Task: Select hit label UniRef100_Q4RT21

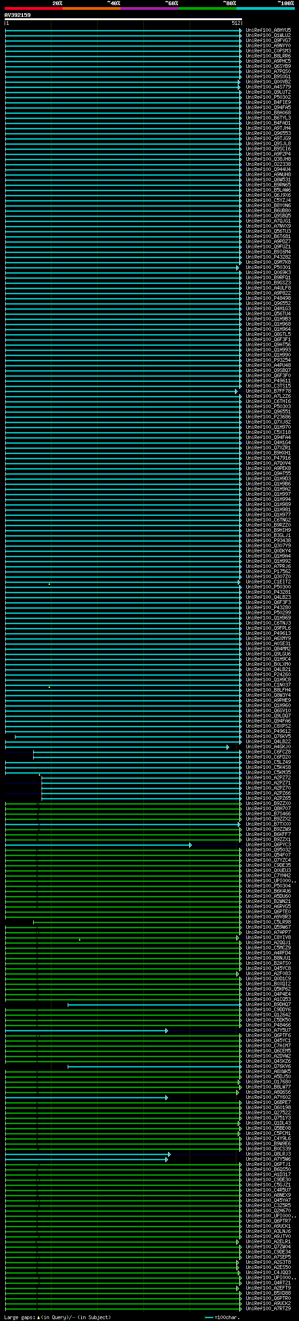Action: click(x=268, y=1283)
